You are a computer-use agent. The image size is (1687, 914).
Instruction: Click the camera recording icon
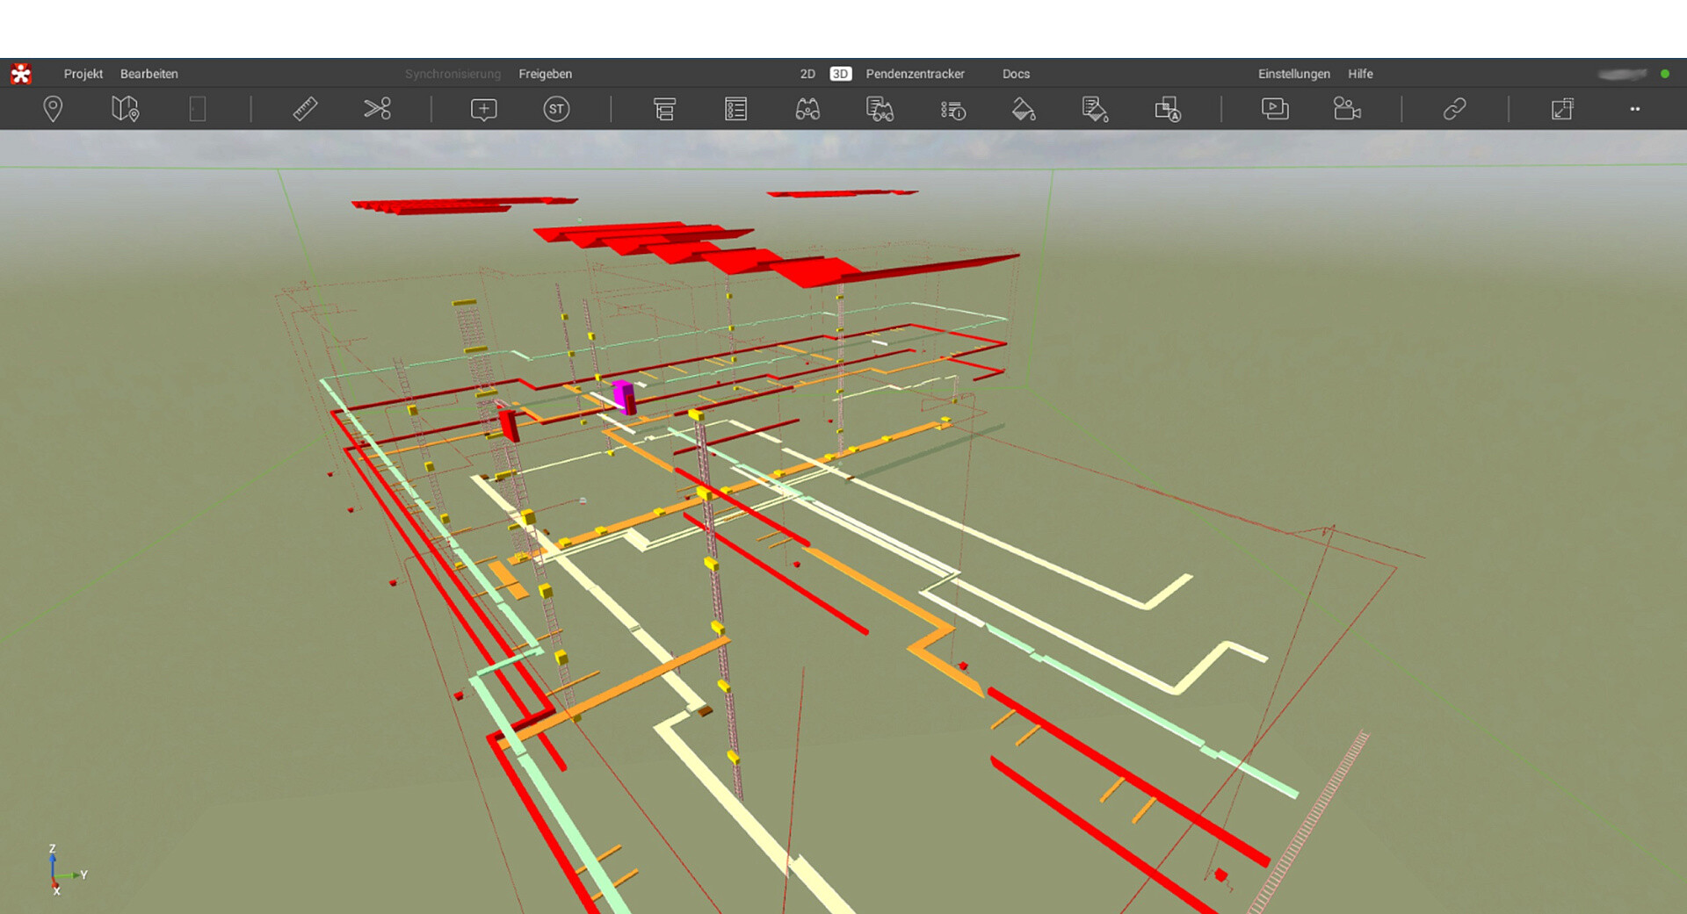pyautogui.click(x=1347, y=109)
